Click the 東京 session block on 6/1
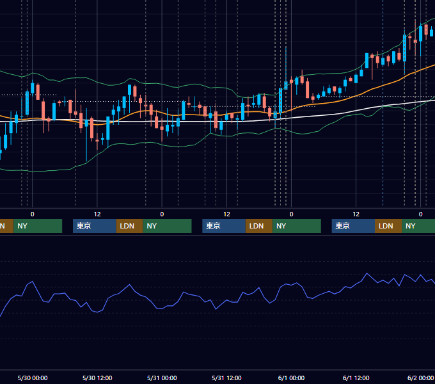 click(x=353, y=226)
